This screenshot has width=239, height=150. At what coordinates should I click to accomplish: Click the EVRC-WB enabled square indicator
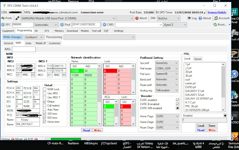pos(177,108)
